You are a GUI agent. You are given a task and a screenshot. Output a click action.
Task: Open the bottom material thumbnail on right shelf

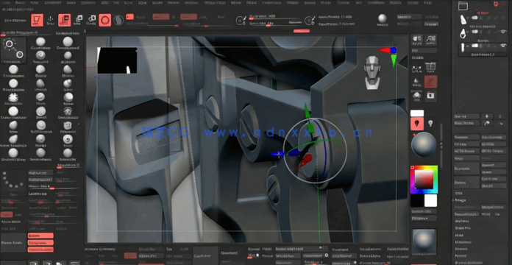pyautogui.click(x=424, y=242)
